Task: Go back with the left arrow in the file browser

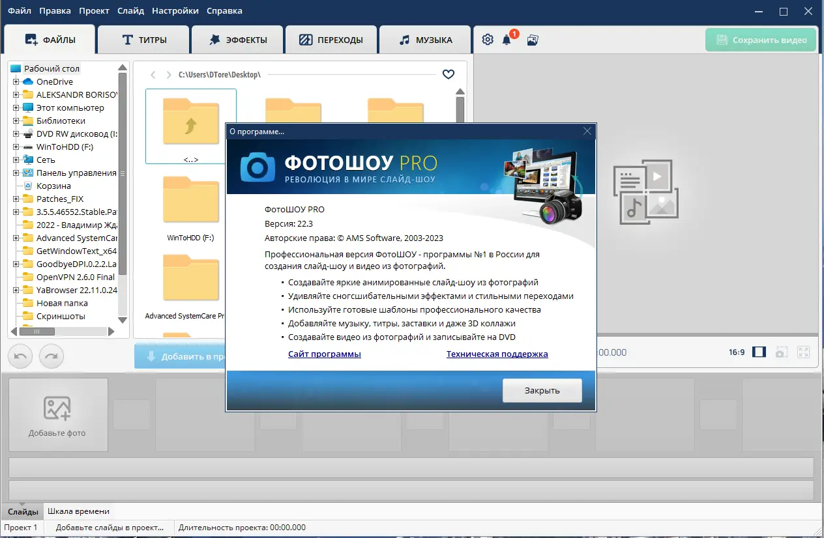Action: click(153, 74)
